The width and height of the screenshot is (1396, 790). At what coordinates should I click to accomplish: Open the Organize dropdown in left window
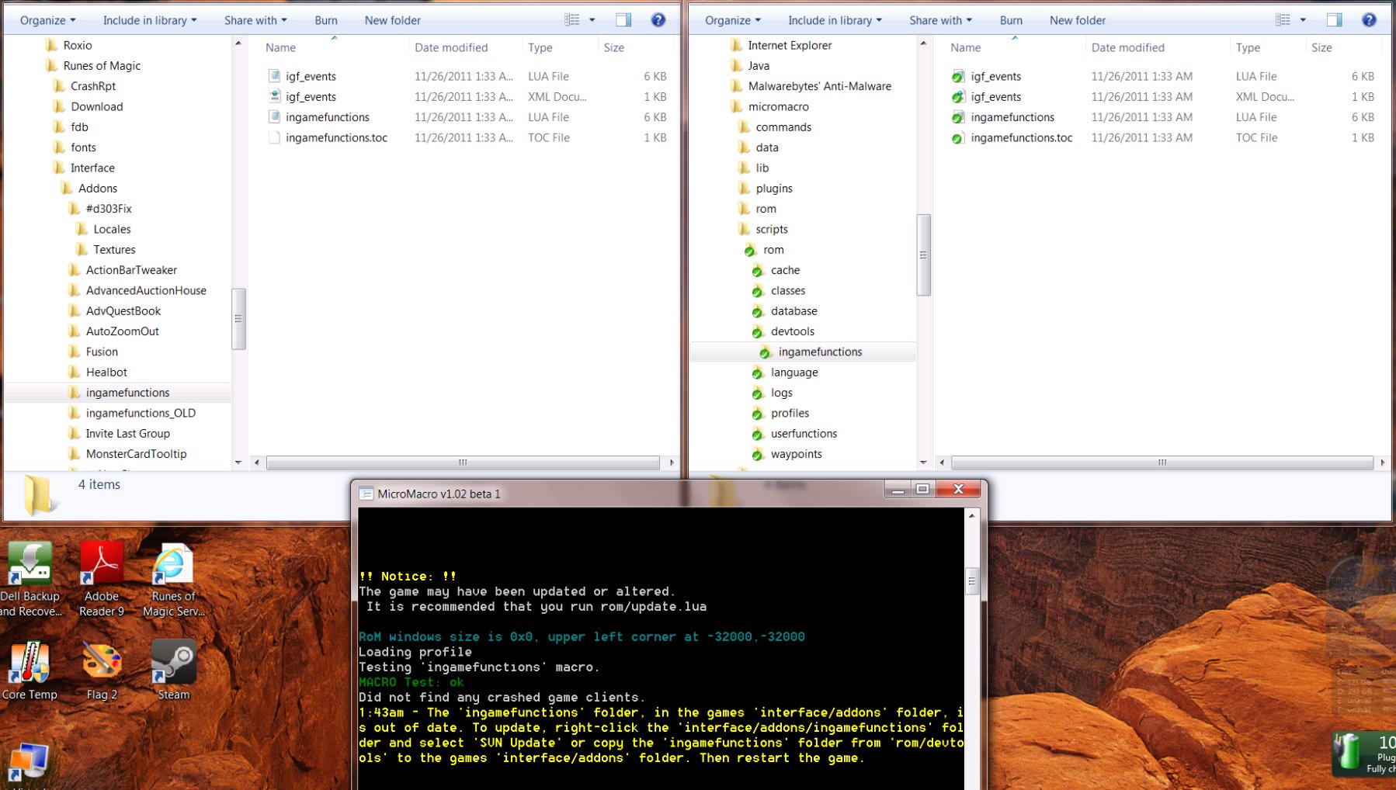tap(47, 20)
